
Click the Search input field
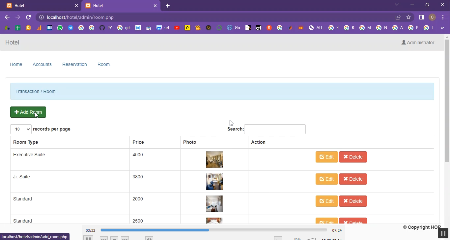point(275,129)
